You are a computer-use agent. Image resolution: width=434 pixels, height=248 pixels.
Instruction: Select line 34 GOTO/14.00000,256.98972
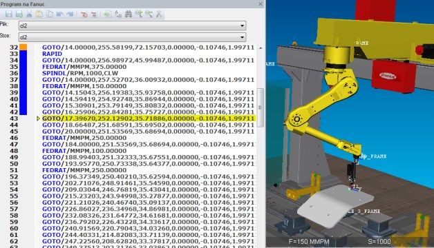[148, 61]
